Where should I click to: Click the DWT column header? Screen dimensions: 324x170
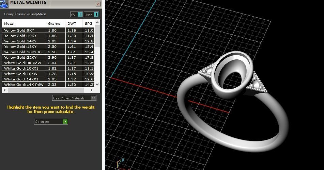click(74, 23)
